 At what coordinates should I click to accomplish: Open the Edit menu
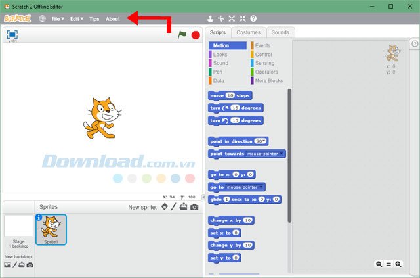[x=77, y=19]
